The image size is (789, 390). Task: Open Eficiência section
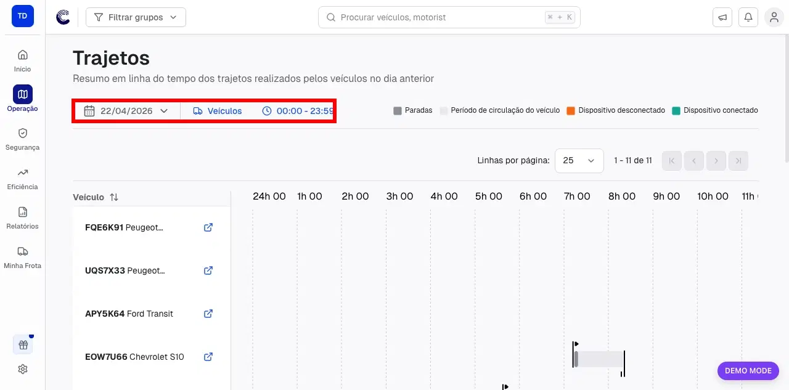[23, 178]
